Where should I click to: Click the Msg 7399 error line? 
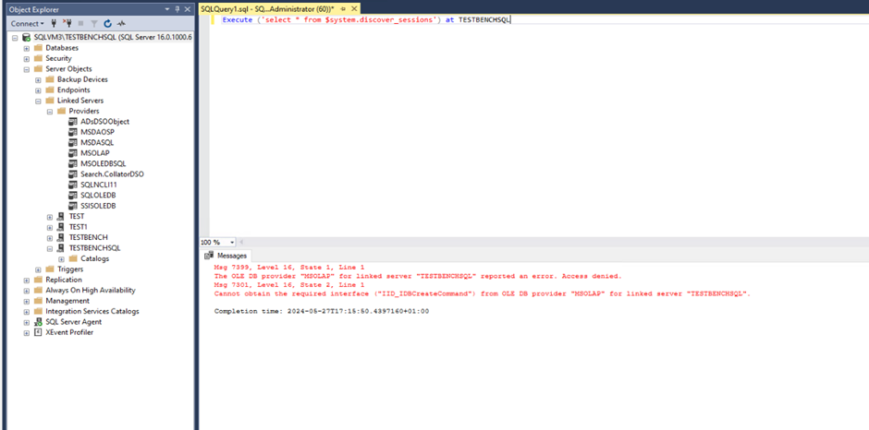tap(289, 267)
